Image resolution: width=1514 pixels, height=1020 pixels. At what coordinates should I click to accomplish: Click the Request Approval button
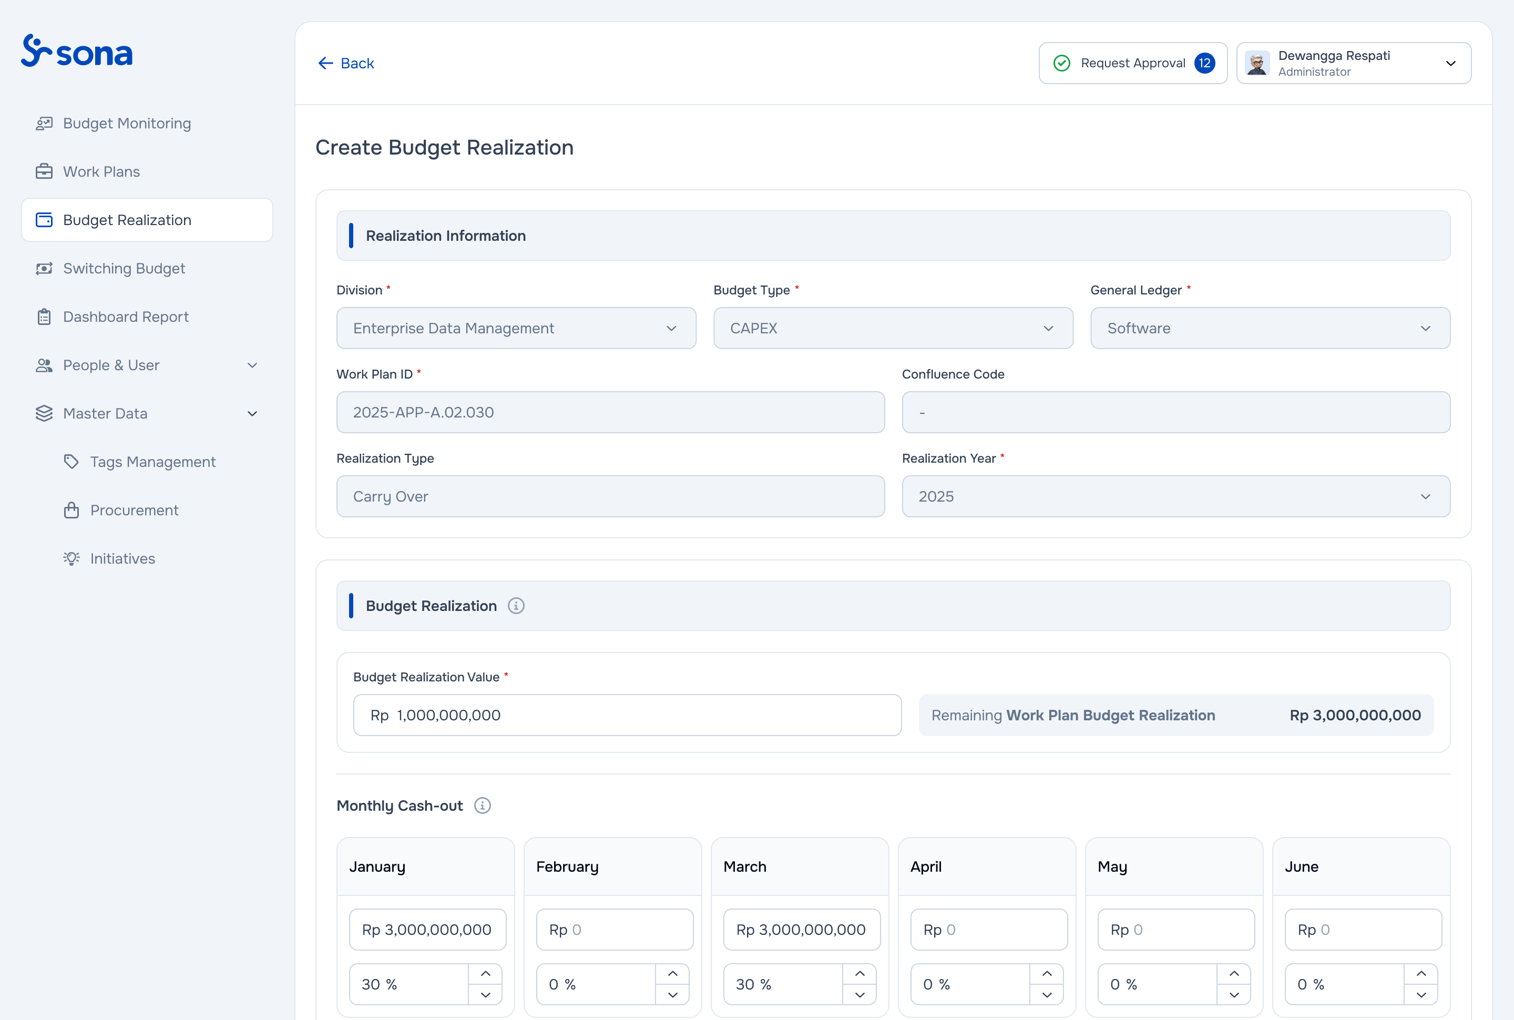coord(1133,63)
